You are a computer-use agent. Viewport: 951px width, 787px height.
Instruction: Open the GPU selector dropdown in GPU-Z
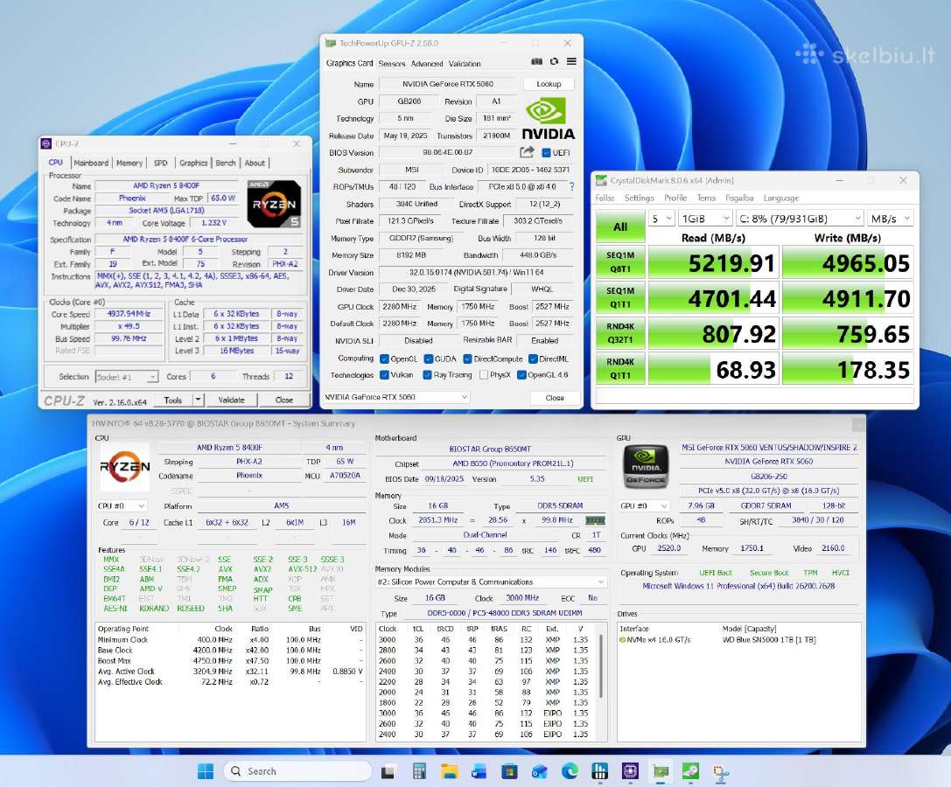(x=396, y=397)
